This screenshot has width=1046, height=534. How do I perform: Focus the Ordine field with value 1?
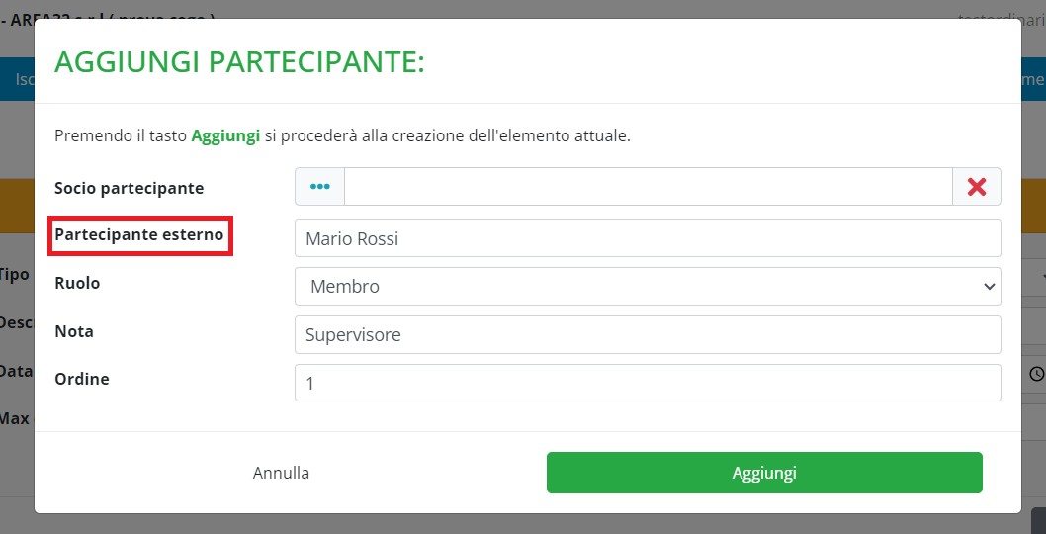(648, 383)
